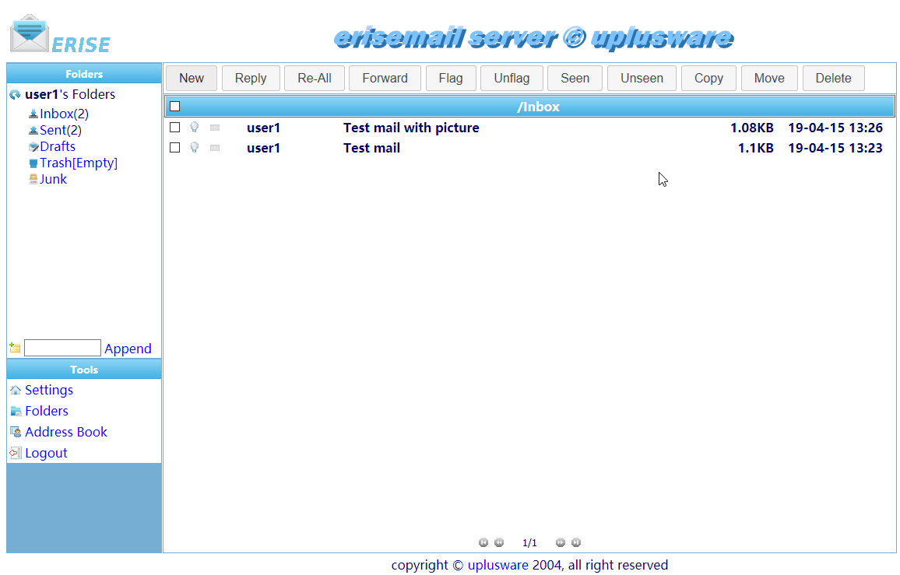The width and height of the screenshot is (900, 575).
Task: Compose a New message
Action: (x=192, y=78)
